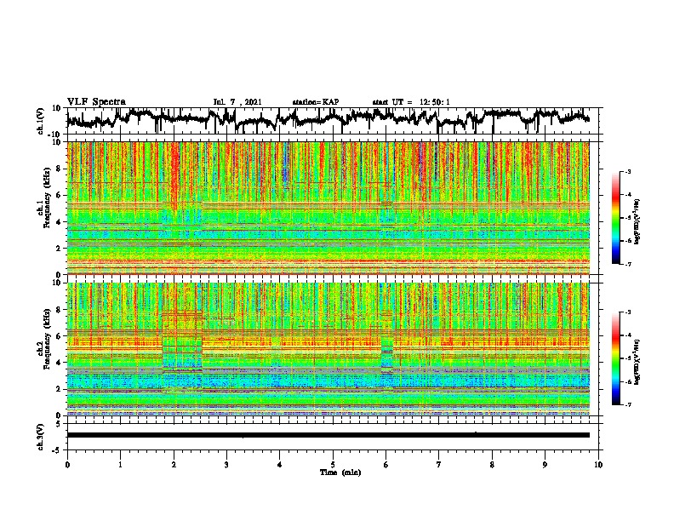Click the "2" kHz tick on ch.2 frequency axis
Image resolution: width=674 pixels, height=521 pixels.
coord(60,389)
